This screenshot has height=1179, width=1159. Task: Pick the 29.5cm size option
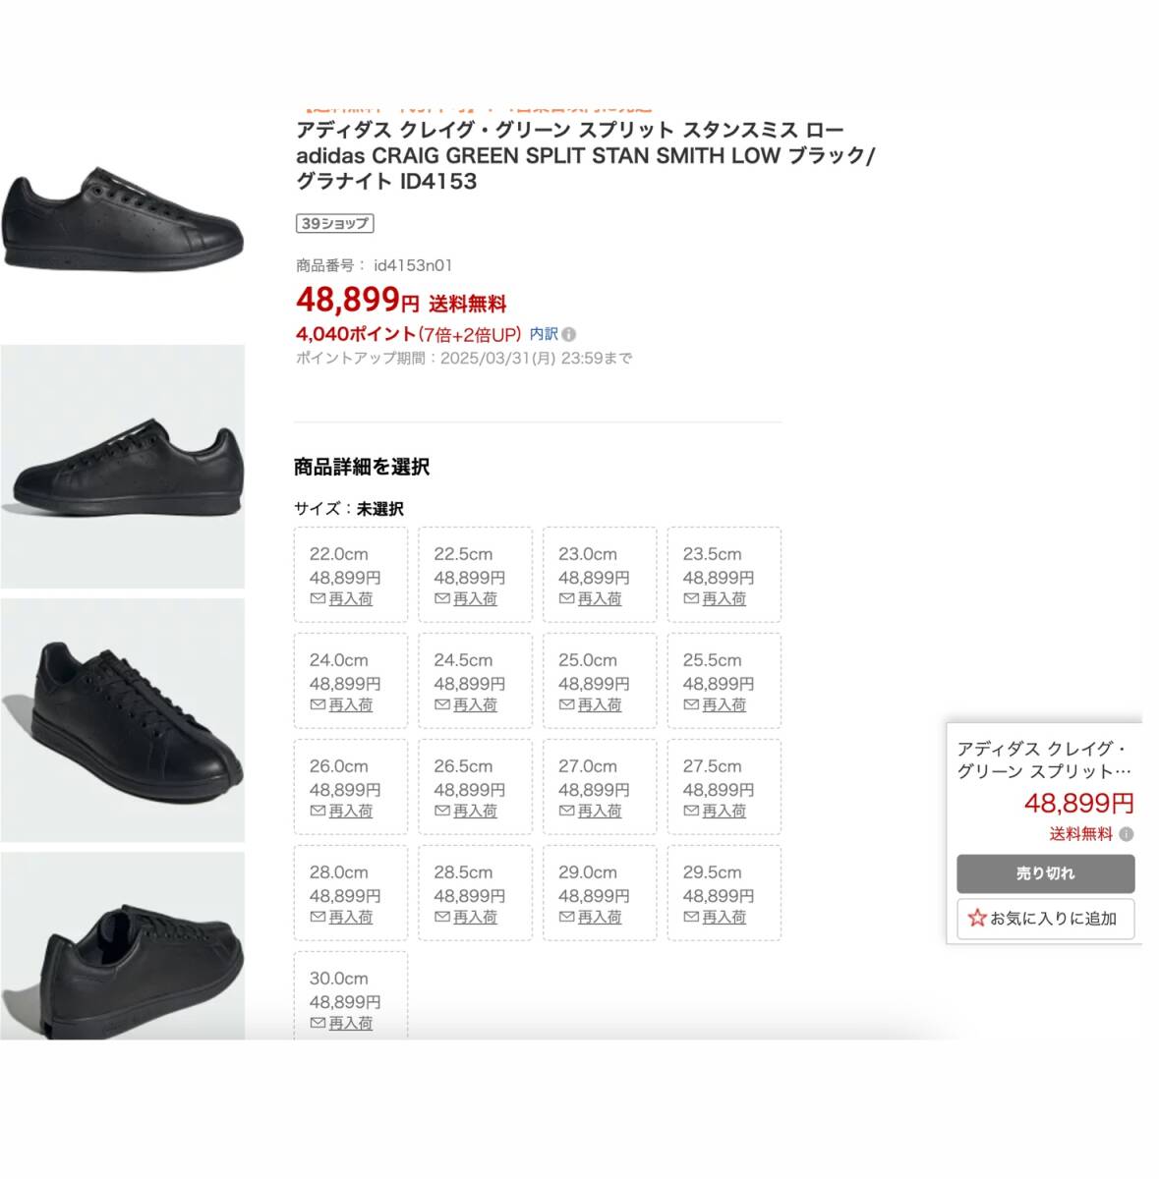pos(724,892)
